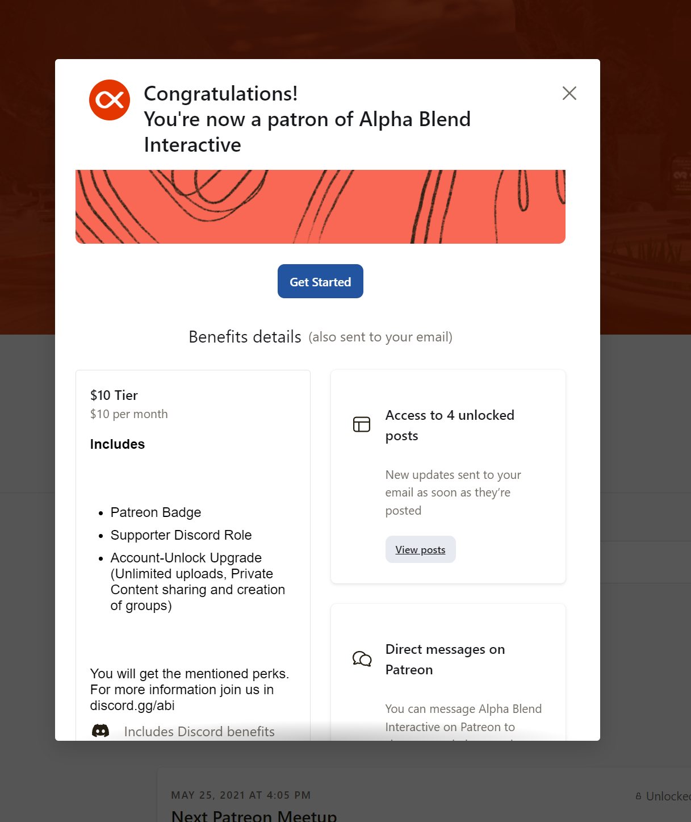This screenshot has width=691, height=822.
Task: Click the Patreon Badge bullet item
Action: click(156, 512)
